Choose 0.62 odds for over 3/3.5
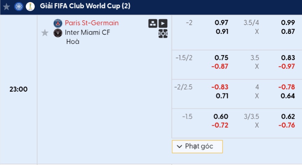 coord(288,117)
